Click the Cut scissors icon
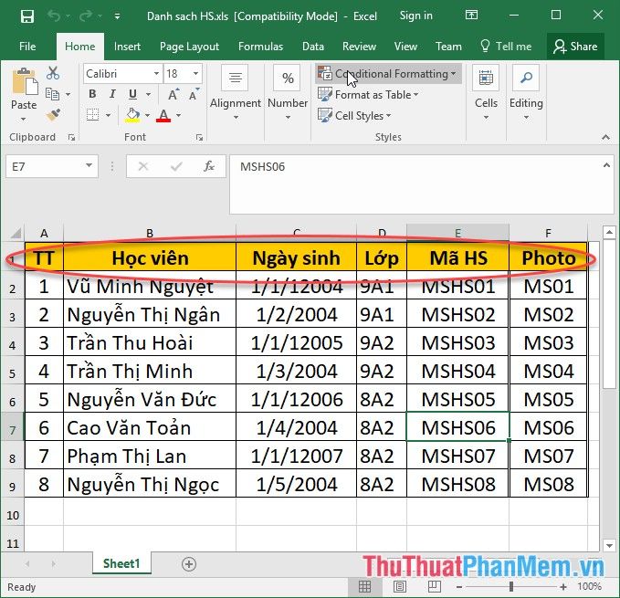 point(52,73)
